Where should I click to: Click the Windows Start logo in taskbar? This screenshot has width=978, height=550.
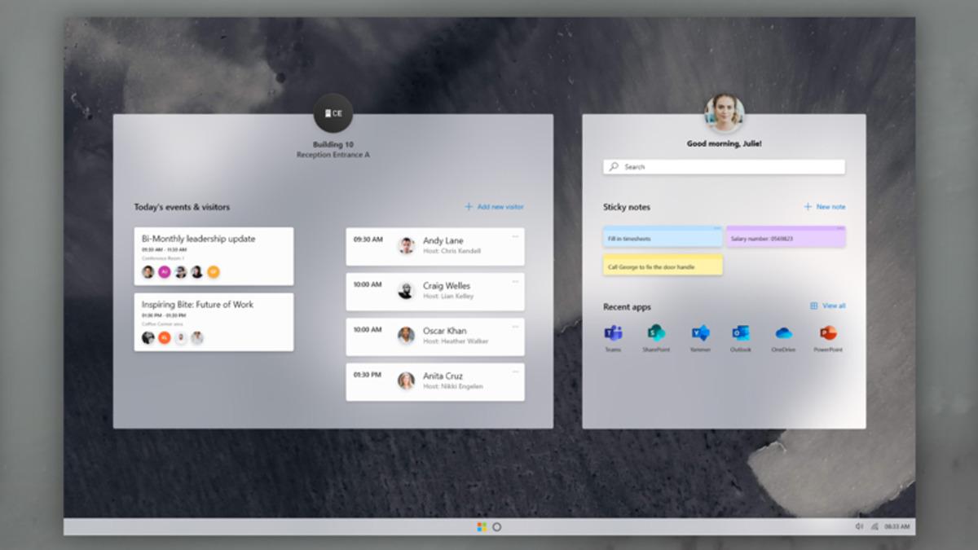pos(482,527)
